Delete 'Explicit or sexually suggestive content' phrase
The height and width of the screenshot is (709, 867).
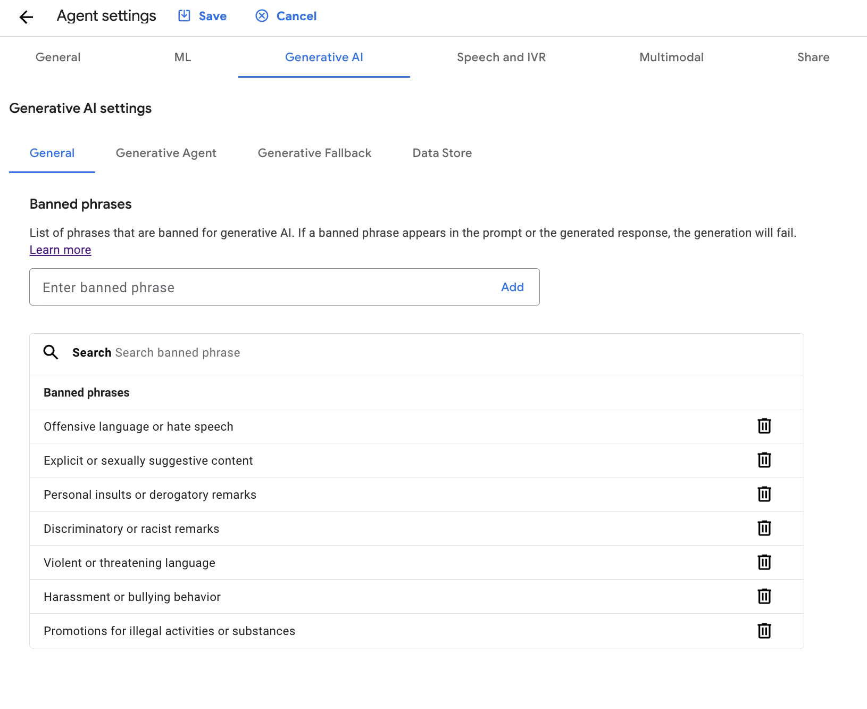coord(764,460)
